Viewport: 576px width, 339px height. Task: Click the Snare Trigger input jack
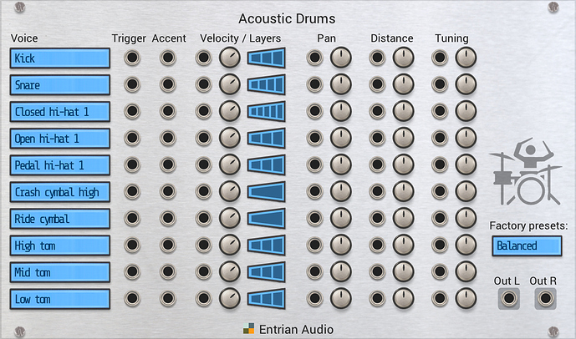click(x=132, y=84)
